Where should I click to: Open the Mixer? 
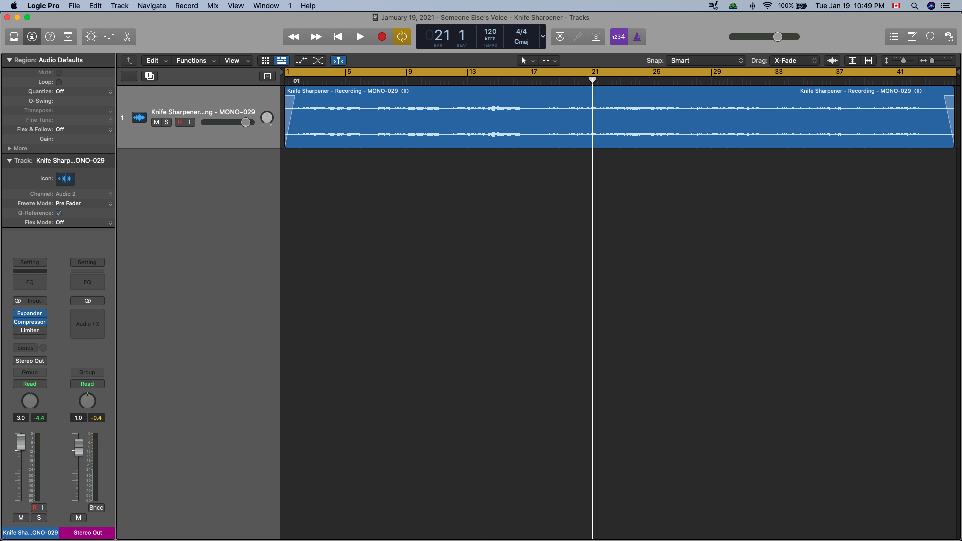(109, 37)
